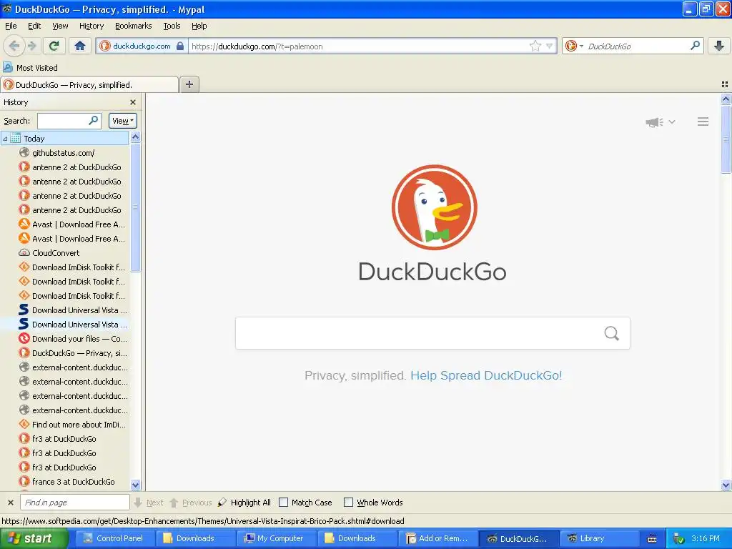Click the system tray shield icon
The width and height of the screenshot is (732, 549).
coord(678,539)
